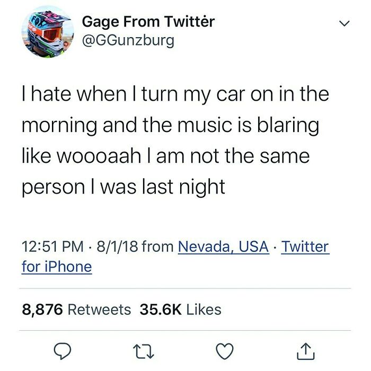The image size is (371, 371).
Task: Click the 'for iPhone' source link
Action: tap(57, 267)
